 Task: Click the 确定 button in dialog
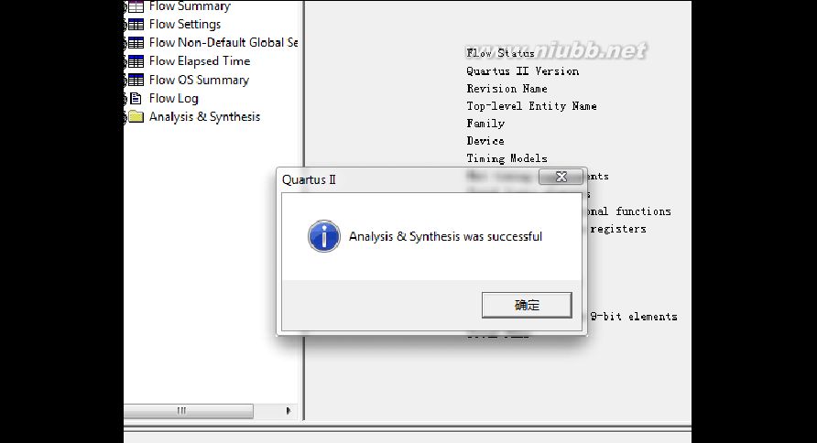(x=527, y=305)
